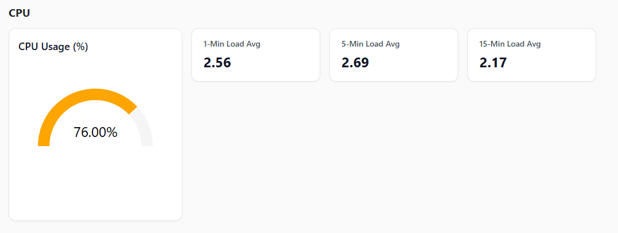Click where orange meets gray on gauge
The image size is (618, 233).
[x=133, y=109]
